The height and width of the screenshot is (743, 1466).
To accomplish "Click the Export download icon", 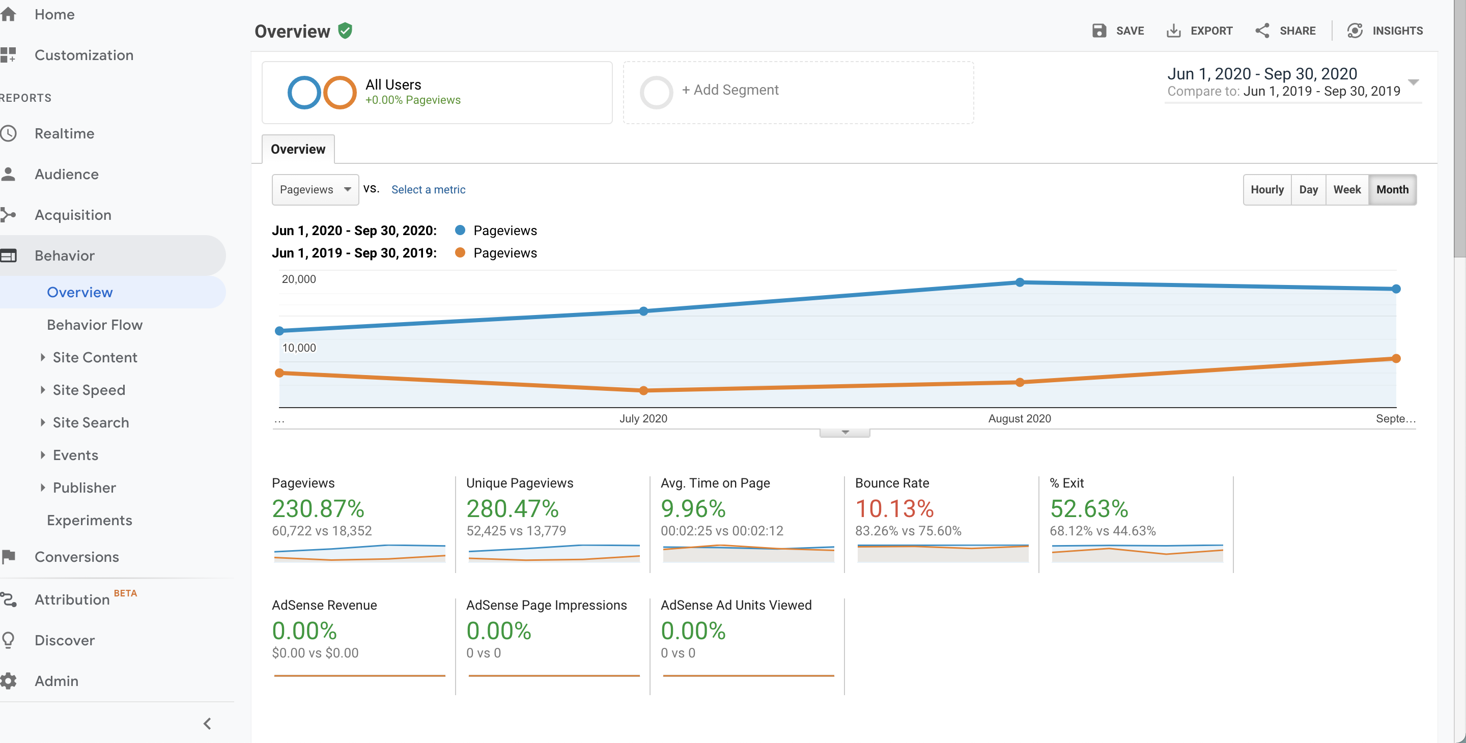I will pos(1173,31).
